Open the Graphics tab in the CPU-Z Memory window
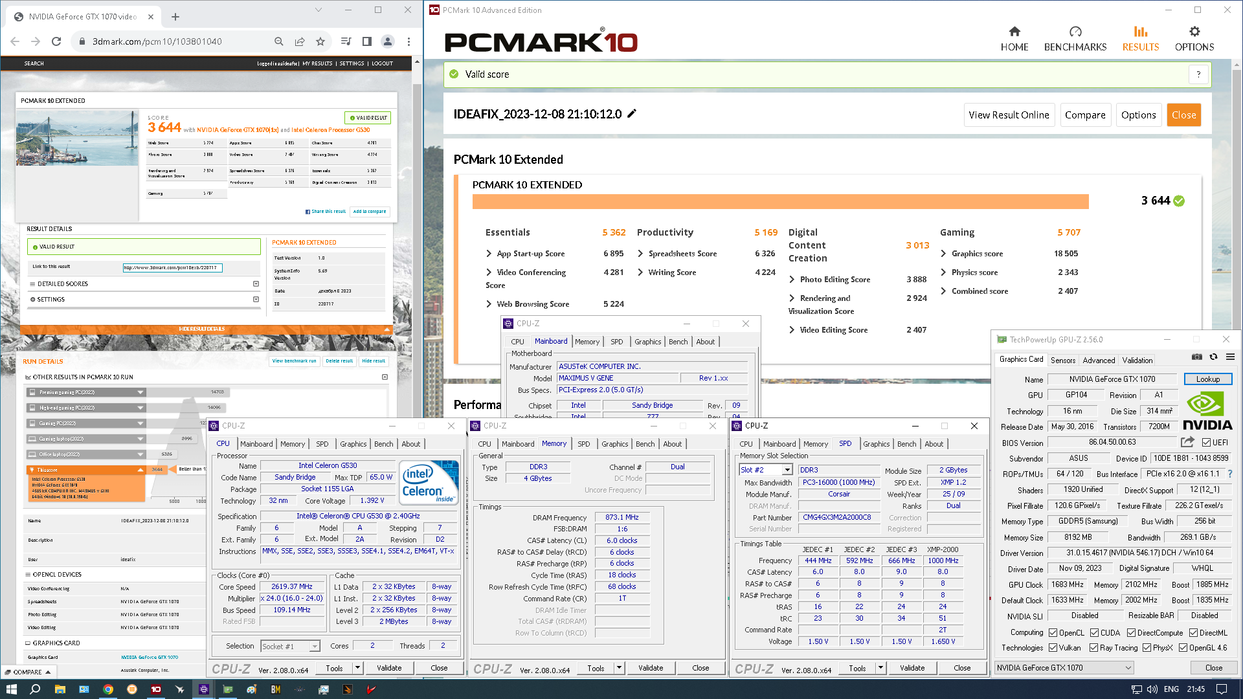The height and width of the screenshot is (699, 1243). pos(614,444)
